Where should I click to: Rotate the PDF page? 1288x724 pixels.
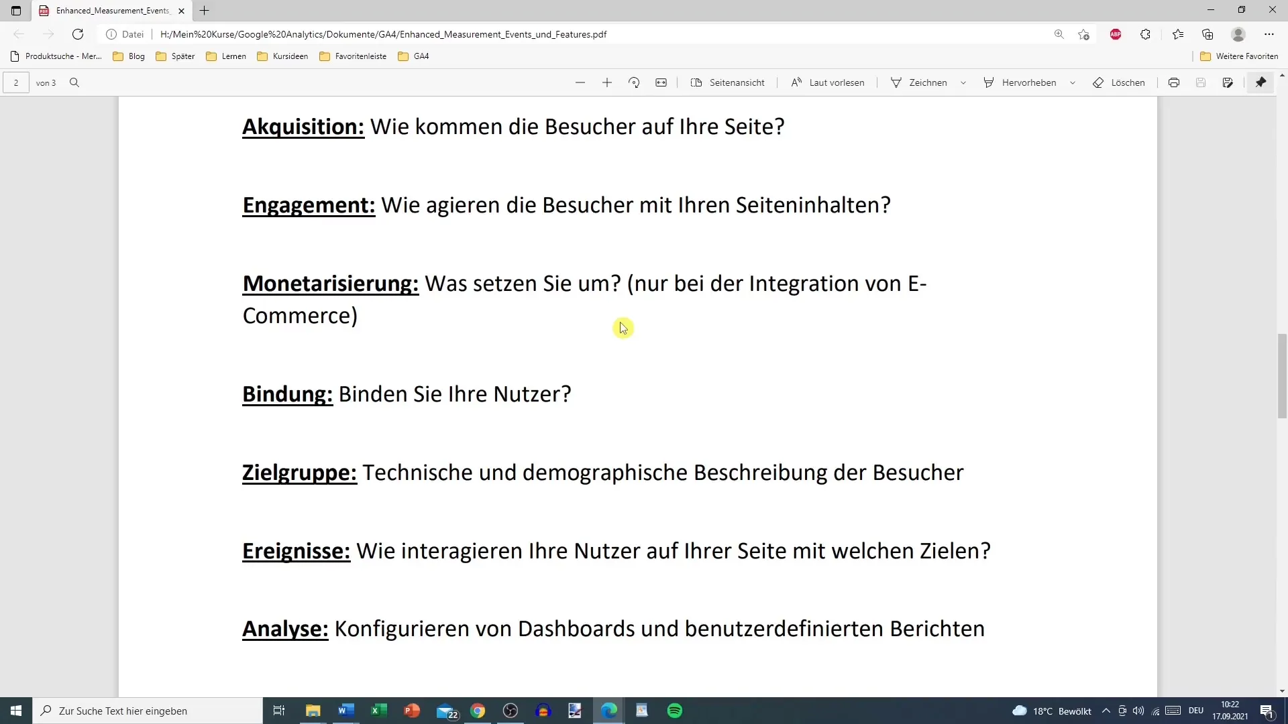(x=634, y=82)
